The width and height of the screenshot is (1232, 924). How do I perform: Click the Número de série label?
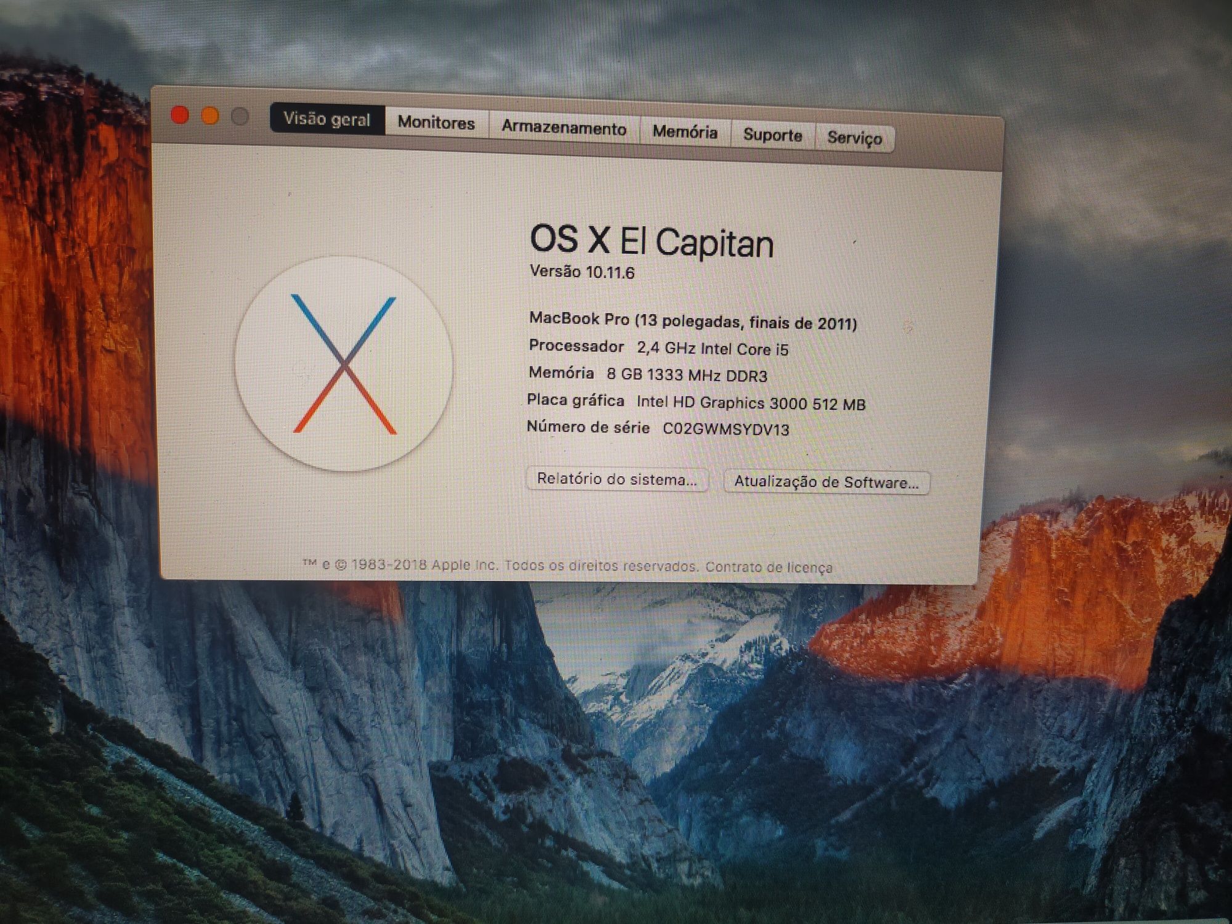588,427
